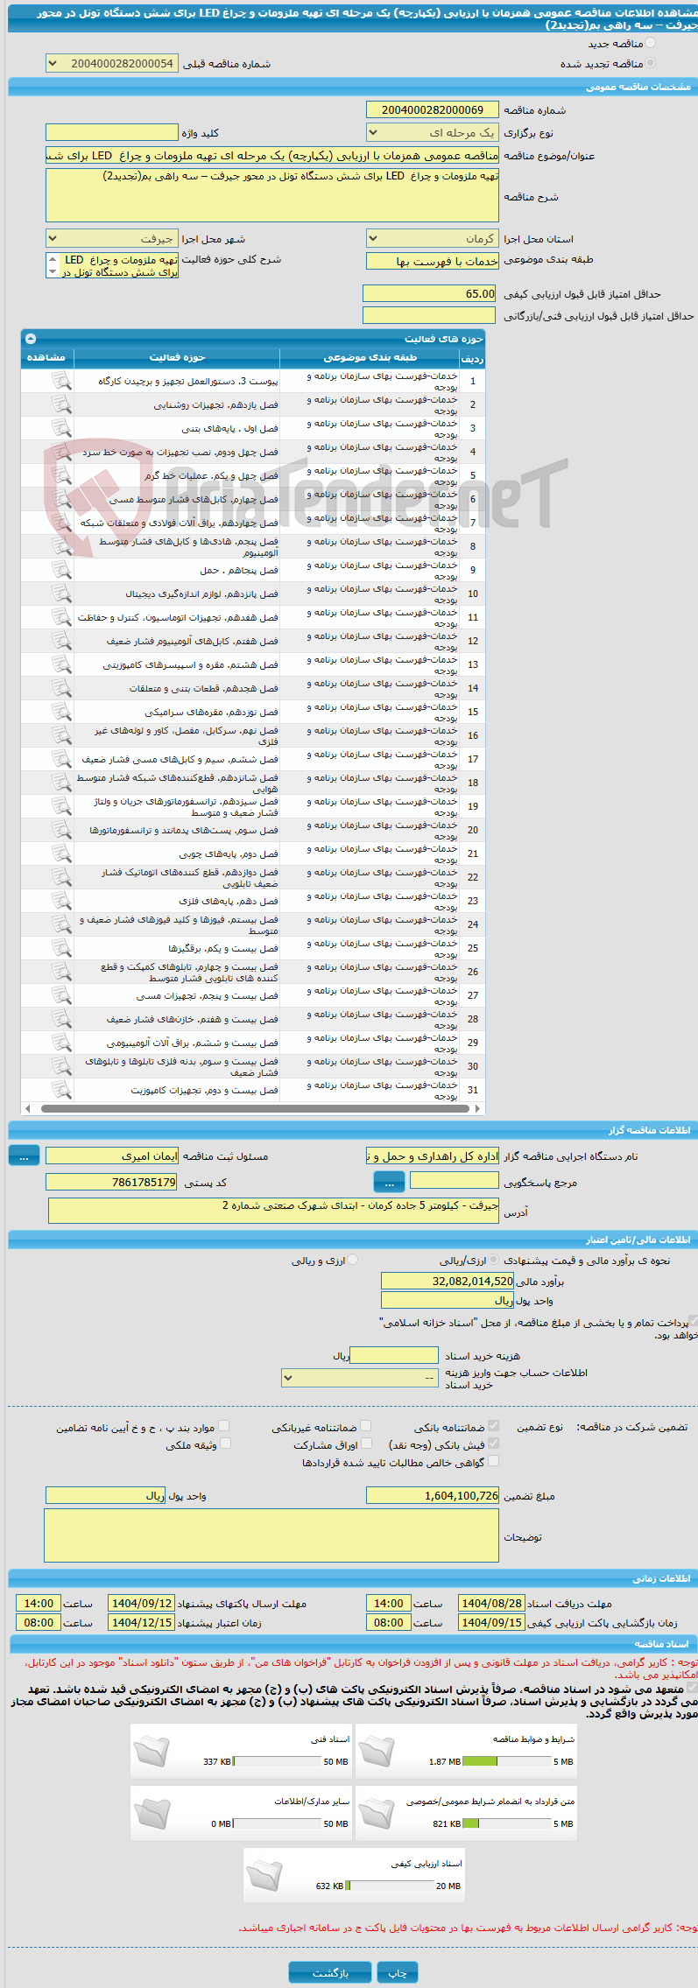698x1988 pixels.
Task: Open the استان محل اجرا dropdown
Action: pos(432,238)
